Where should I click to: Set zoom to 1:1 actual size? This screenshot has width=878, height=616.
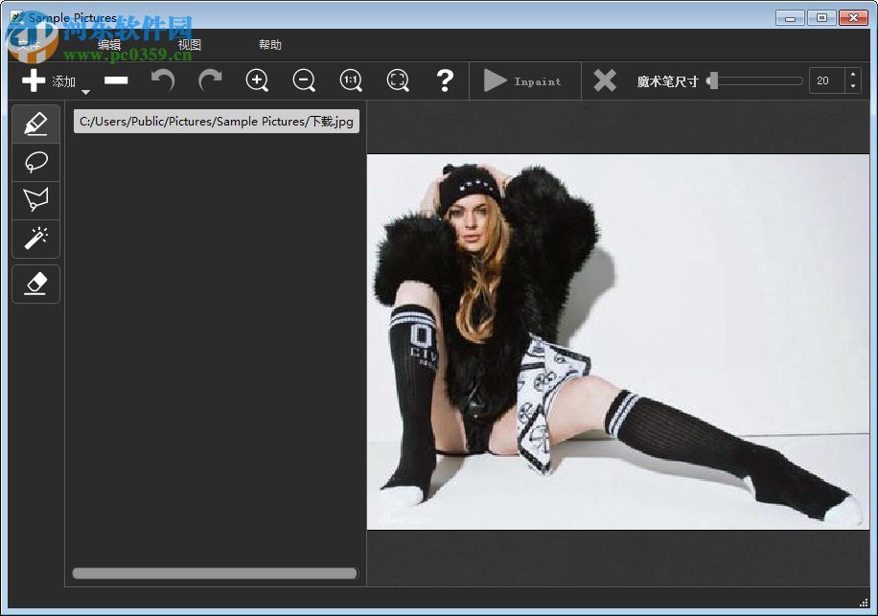point(351,81)
